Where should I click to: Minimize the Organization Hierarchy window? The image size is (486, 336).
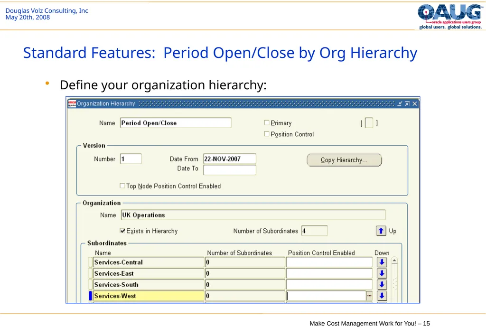click(x=400, y=104)
